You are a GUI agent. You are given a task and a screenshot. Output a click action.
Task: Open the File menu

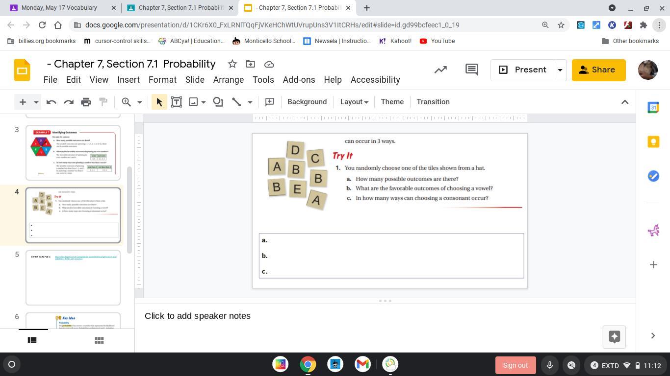[x=51, y=80]
